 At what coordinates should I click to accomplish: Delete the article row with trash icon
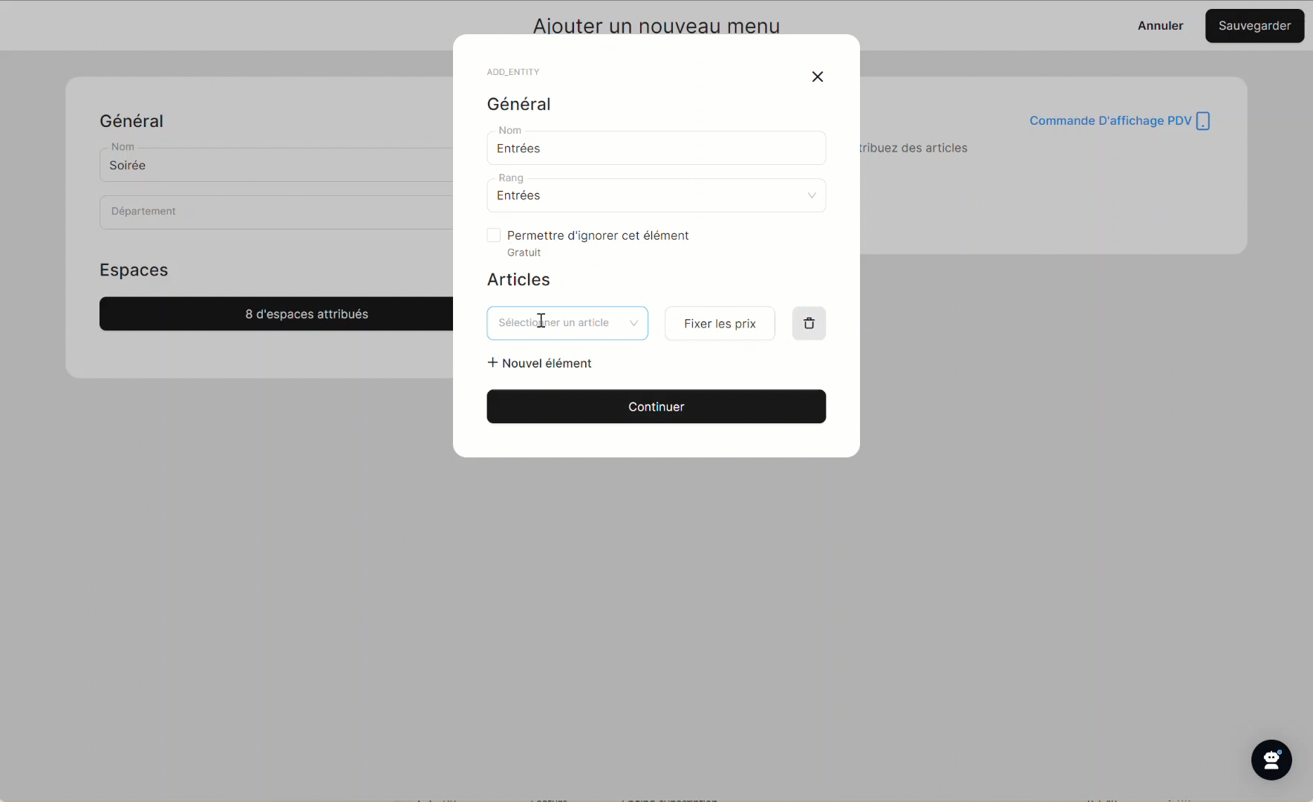(809, 324)
